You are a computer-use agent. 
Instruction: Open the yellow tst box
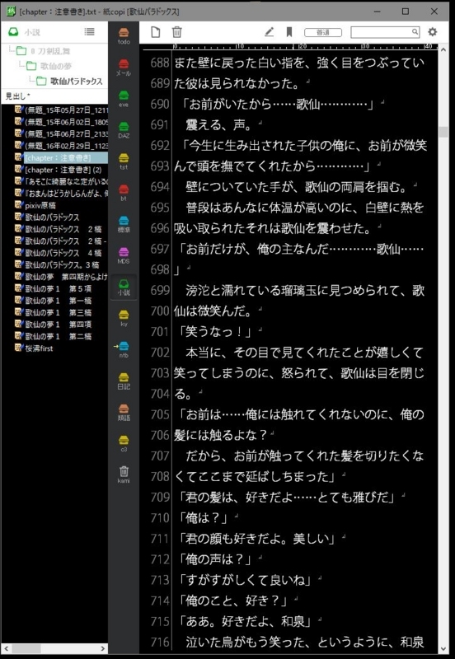coord(124,161)
